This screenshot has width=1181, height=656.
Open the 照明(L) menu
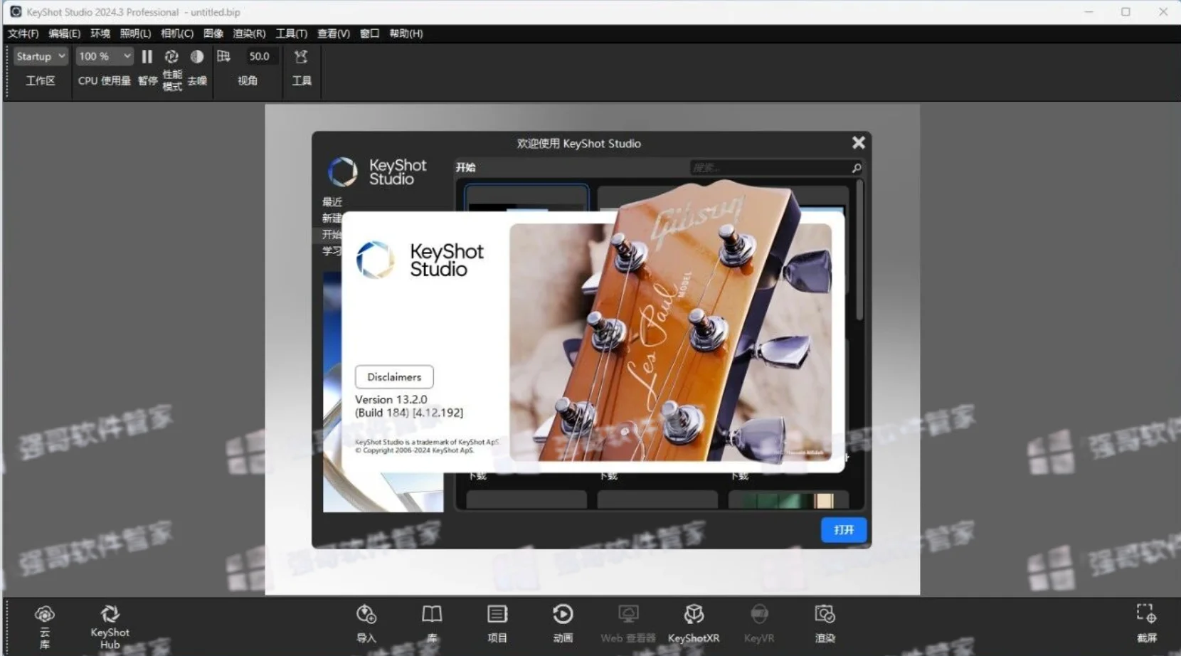(135, 33)
